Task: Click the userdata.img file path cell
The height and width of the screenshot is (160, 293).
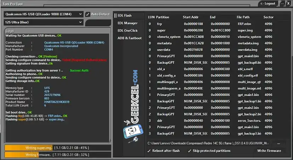Action: click(x=247, y=50)
